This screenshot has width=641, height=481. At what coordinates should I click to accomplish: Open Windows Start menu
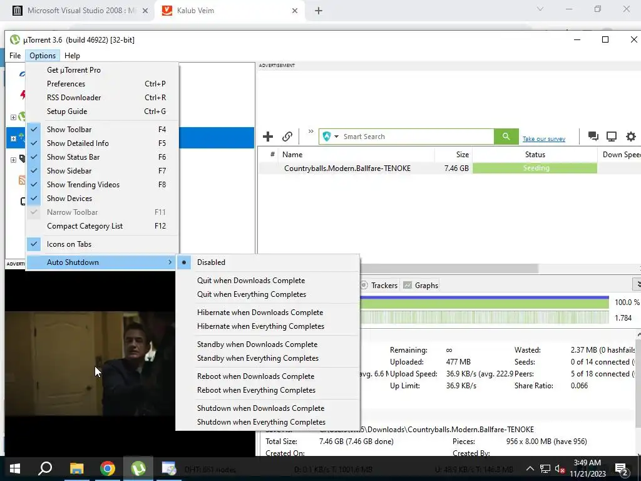[x=15, y=468]
